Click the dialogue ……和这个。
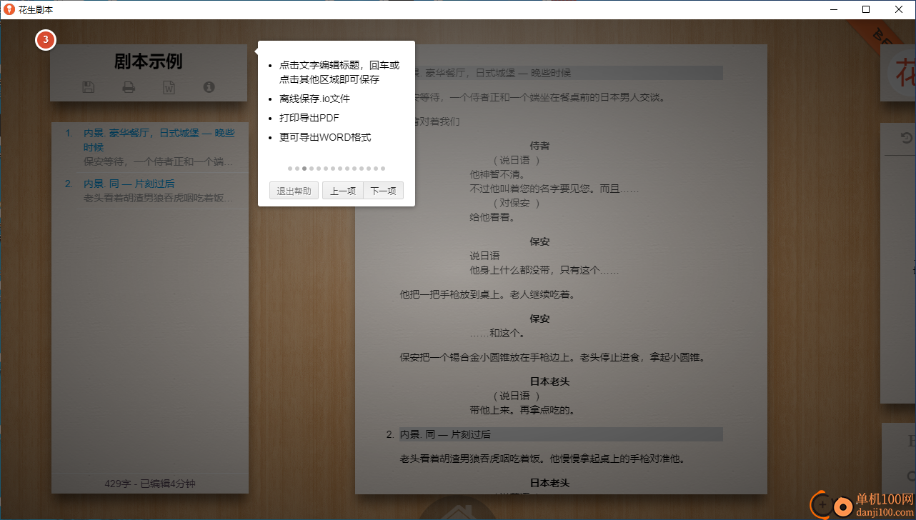 click(497, 333)
